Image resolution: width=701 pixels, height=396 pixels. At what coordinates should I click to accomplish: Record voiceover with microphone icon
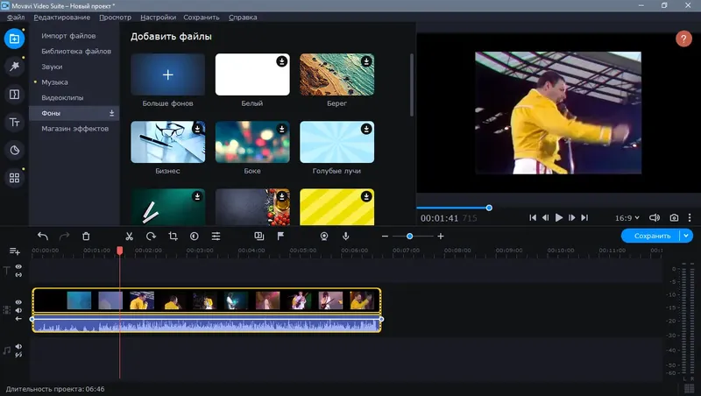point(345,236)
